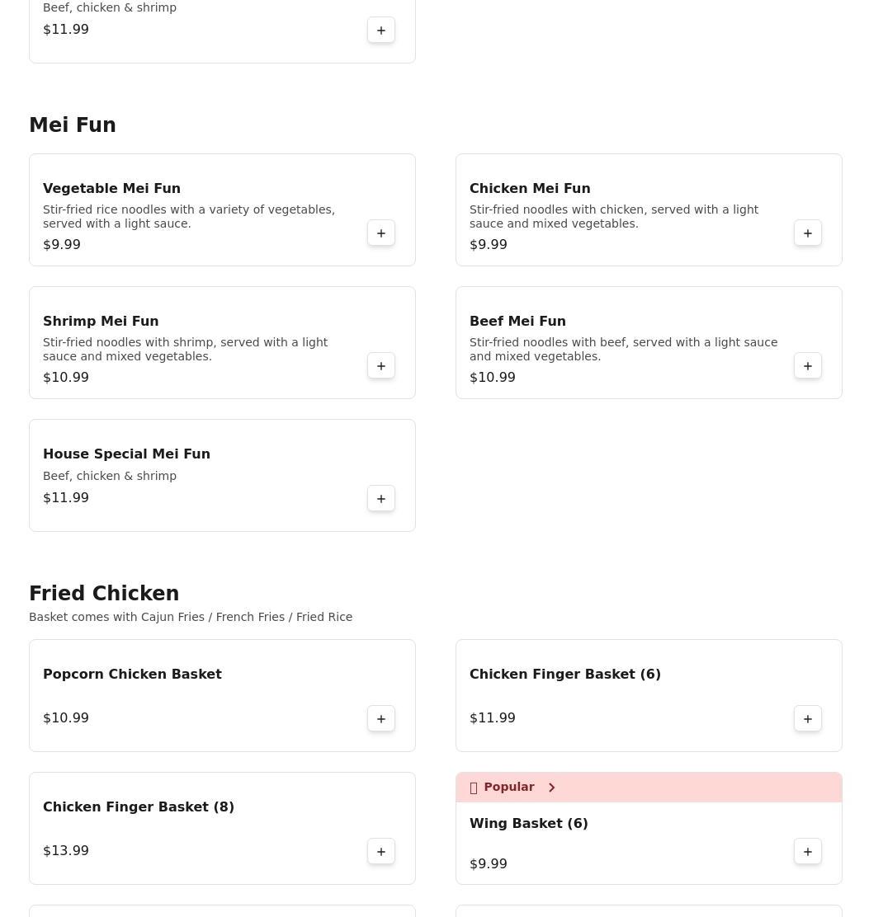This screenshot has height=917, width=883.
Task: Open Vegetable Mei Fun item details
Action: 111,188
